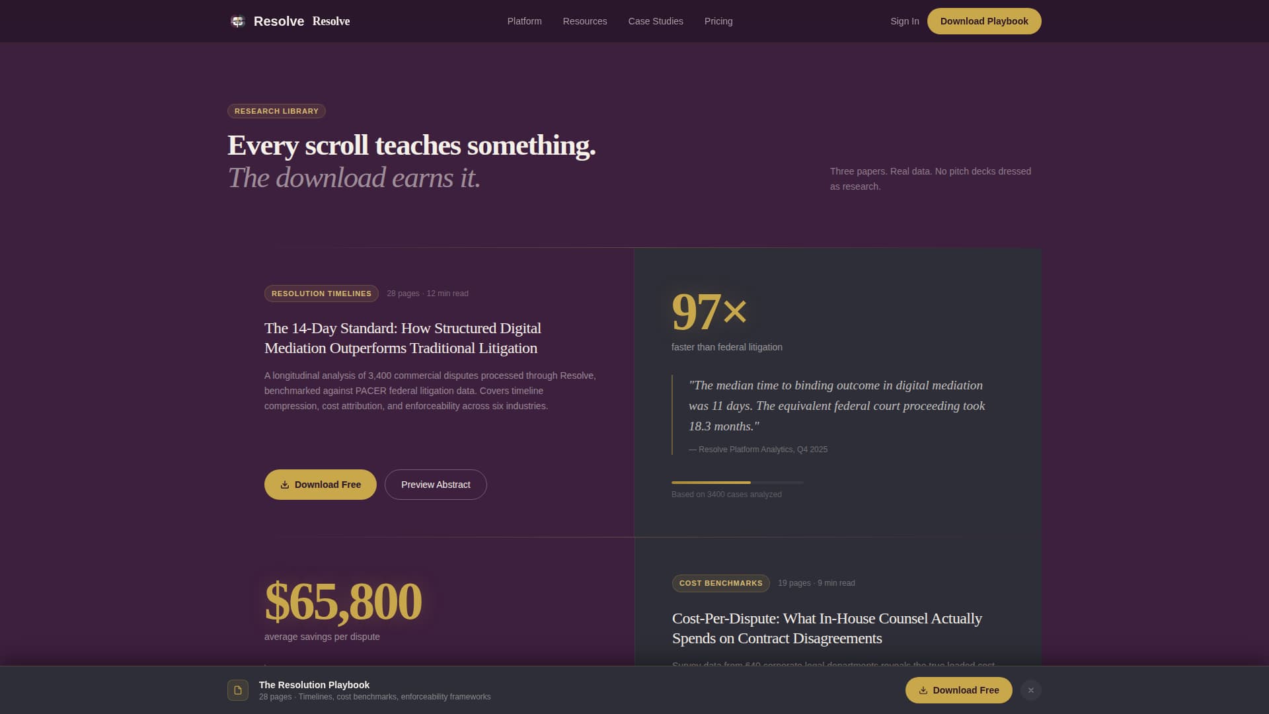Click the 97x statistic

(708, 311)
